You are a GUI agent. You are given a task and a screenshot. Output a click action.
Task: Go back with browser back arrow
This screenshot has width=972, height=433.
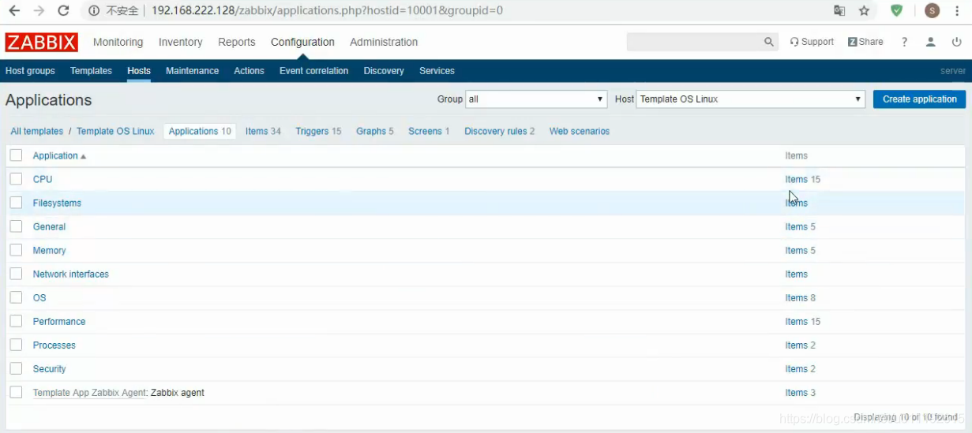tap(14, 11)
